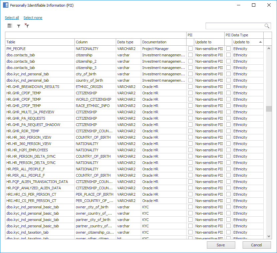Open Non-sensitive PII dropdown for HR.HR_H2PI_EMPLOYEES row
The width and height of the screenshot is (277, 253).
(x=209, y=150)
